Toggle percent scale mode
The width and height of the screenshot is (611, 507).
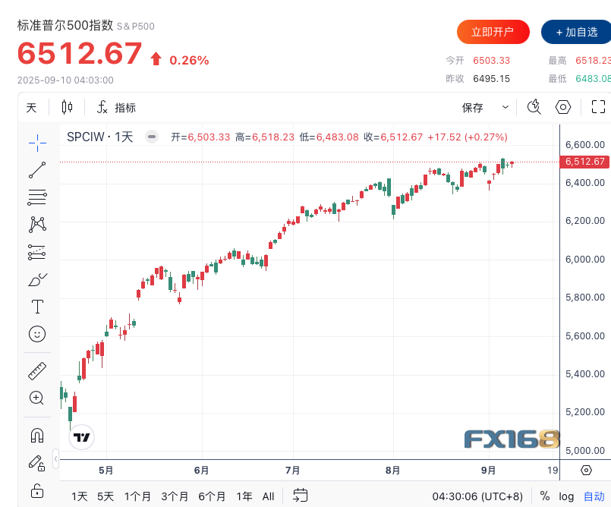545,496
